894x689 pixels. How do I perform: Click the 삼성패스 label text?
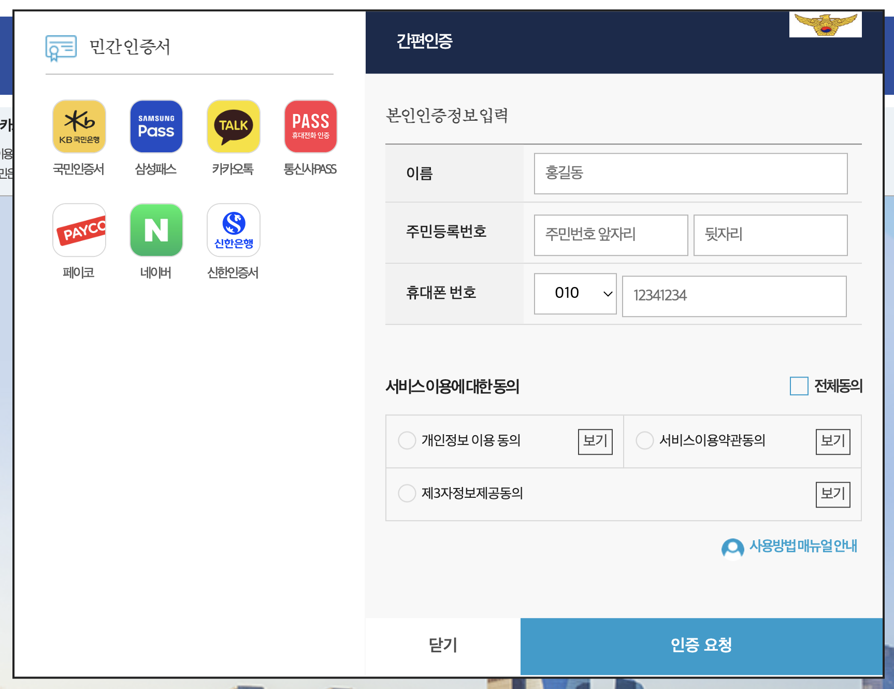pyautogui.click(x=156, y=169)
